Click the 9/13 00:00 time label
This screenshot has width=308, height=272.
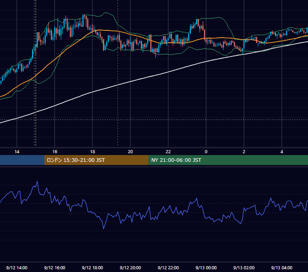click(x=206, y=267)
